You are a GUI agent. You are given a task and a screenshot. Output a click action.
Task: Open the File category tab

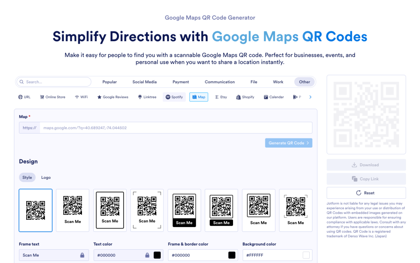[x=254, y=82]
